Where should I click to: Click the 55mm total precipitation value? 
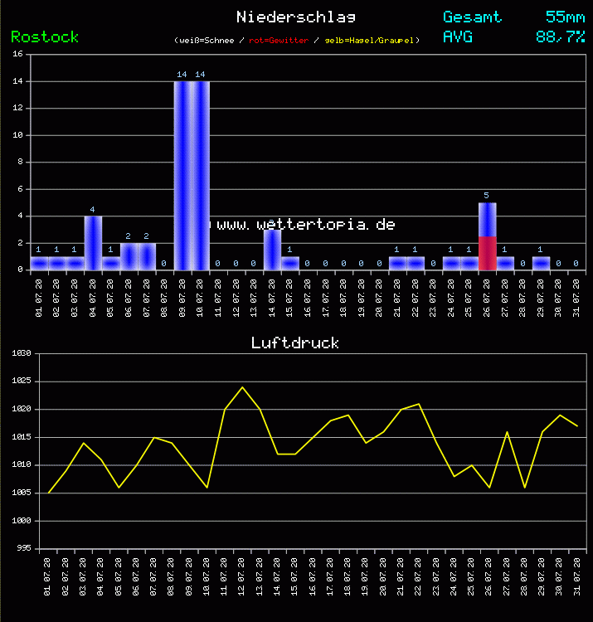point(565,17)
